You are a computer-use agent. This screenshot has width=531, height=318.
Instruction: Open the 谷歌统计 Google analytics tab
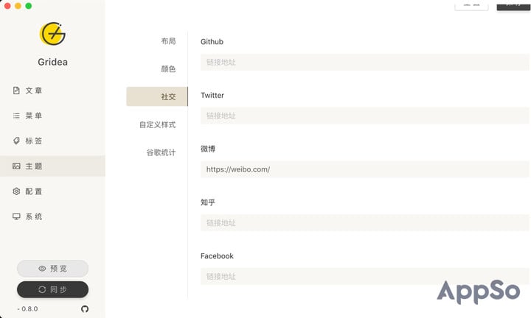[161, 152]
